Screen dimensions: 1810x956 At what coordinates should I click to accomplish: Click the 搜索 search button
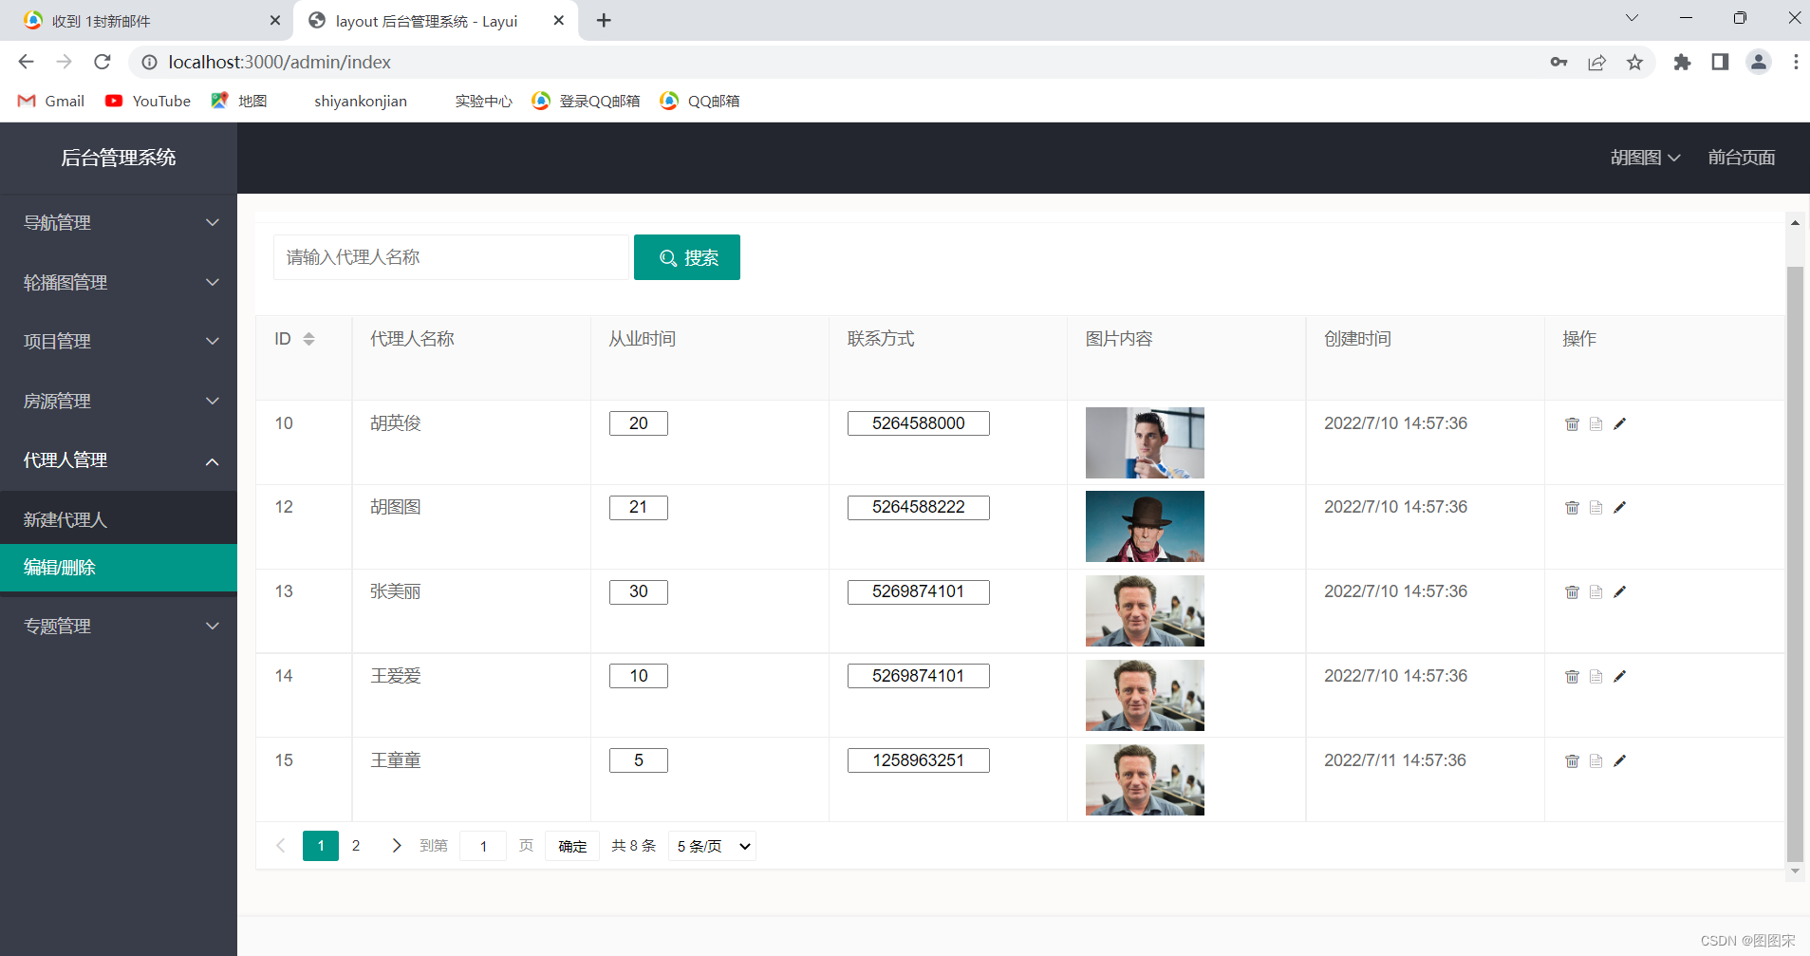686,257
